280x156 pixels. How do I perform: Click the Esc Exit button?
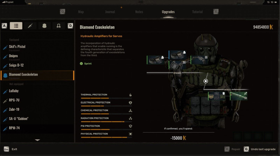point(10,149)
